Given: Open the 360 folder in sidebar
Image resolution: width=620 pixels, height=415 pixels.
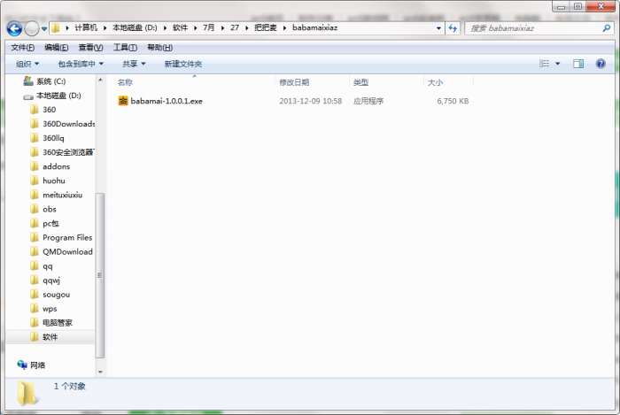Looking at the screenshot, I should [x=43, y=110].
